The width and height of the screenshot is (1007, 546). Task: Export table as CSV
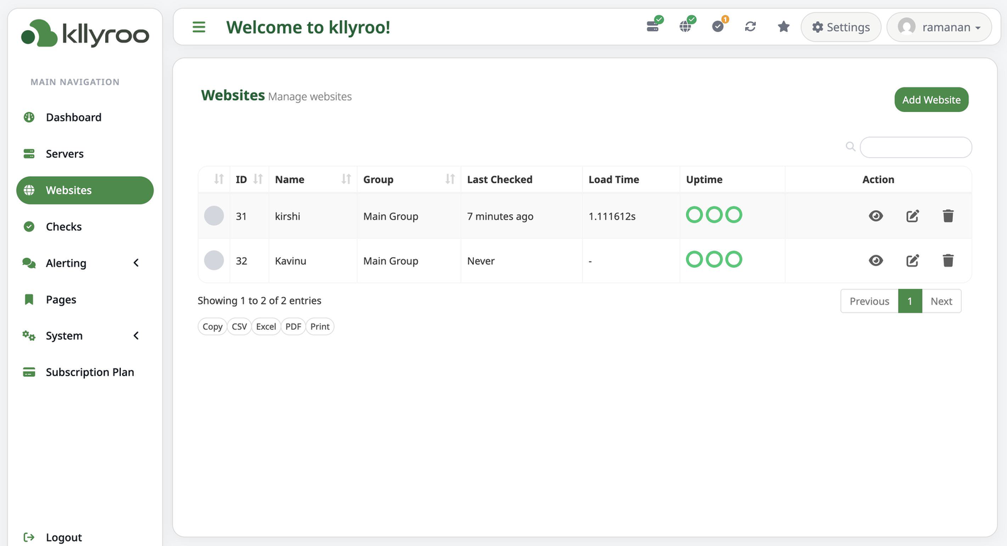tap(239, 326)
